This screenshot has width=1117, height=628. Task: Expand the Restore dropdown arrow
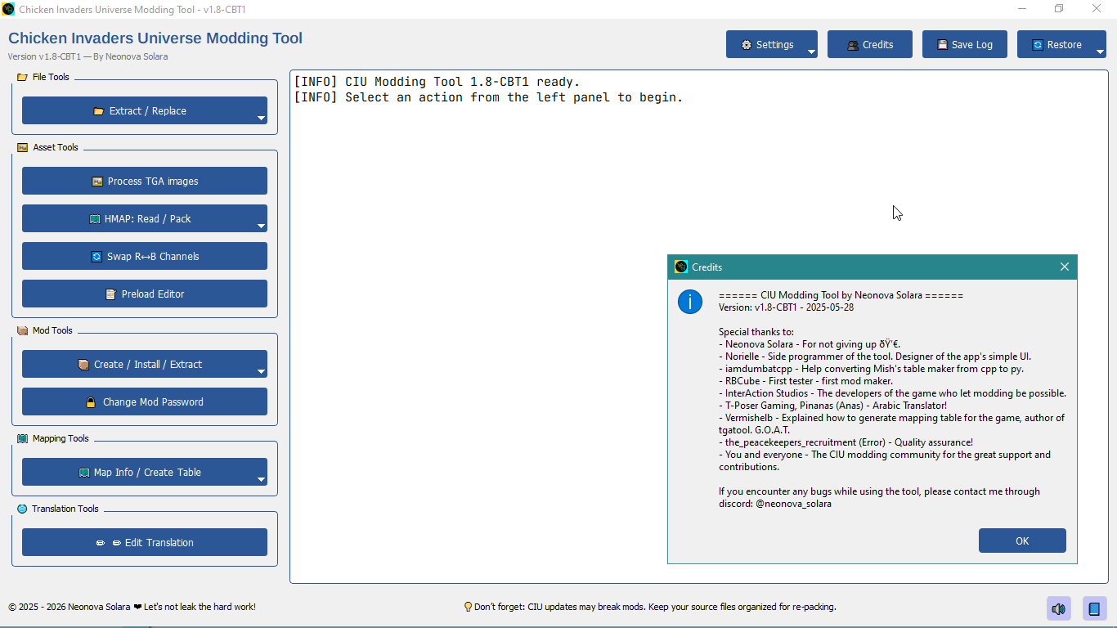[1101, 52]
